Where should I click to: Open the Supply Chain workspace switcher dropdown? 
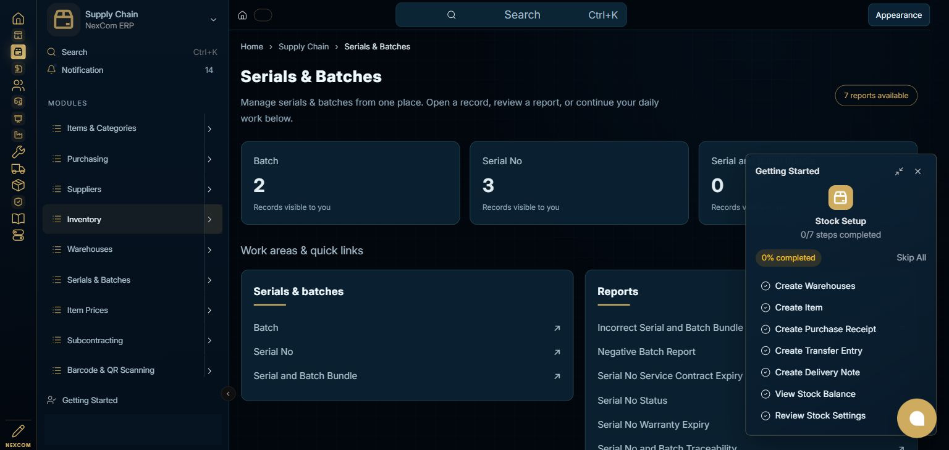(x=213, y=20)
